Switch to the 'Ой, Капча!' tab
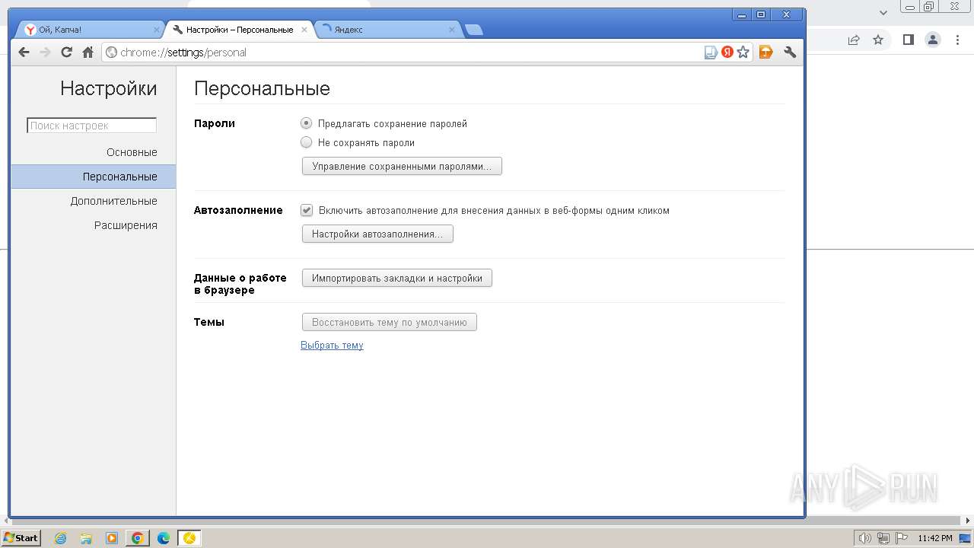Screen dimensions: 974x548 click(x=90, y=30)
